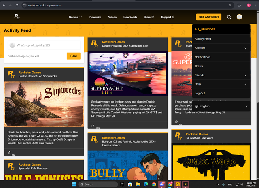Log Out from user menu
The image size is (259, 188).
[x=221, y=93]
